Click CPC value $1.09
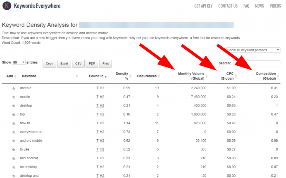This screenshot has height=178, width=286. 231,88
